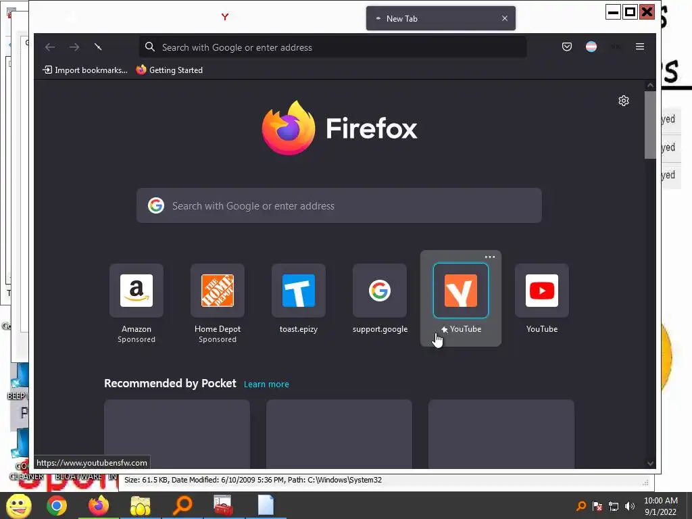Viewport: 692px width, 519px height.
Task: Click the Google G icon in search box
Action: pos(156,205)
